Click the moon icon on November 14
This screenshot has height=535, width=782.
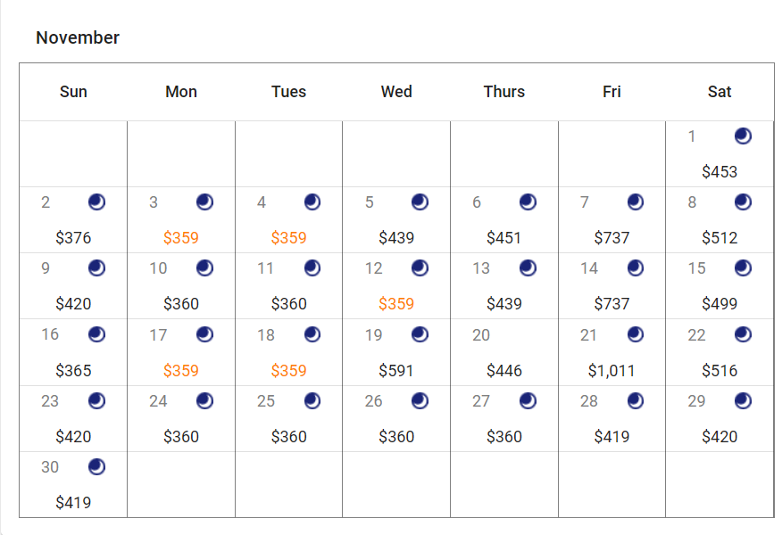point(636,268)
